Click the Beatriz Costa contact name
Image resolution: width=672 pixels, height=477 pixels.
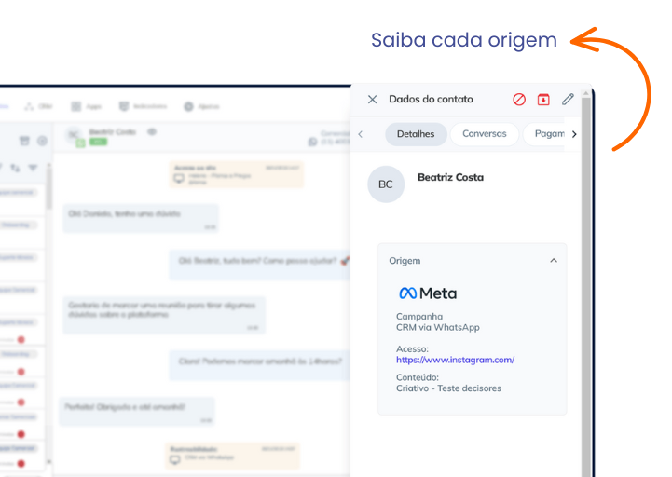click(450, 177)
